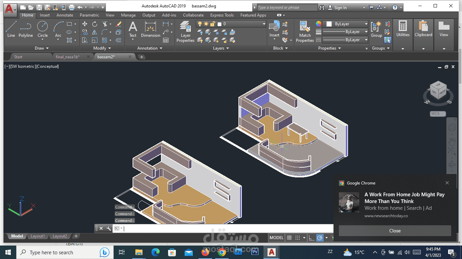Select the Move tool in Modify
Viewport: 462px width, 259px height.
pyautogui.click(x=85, y=24)
